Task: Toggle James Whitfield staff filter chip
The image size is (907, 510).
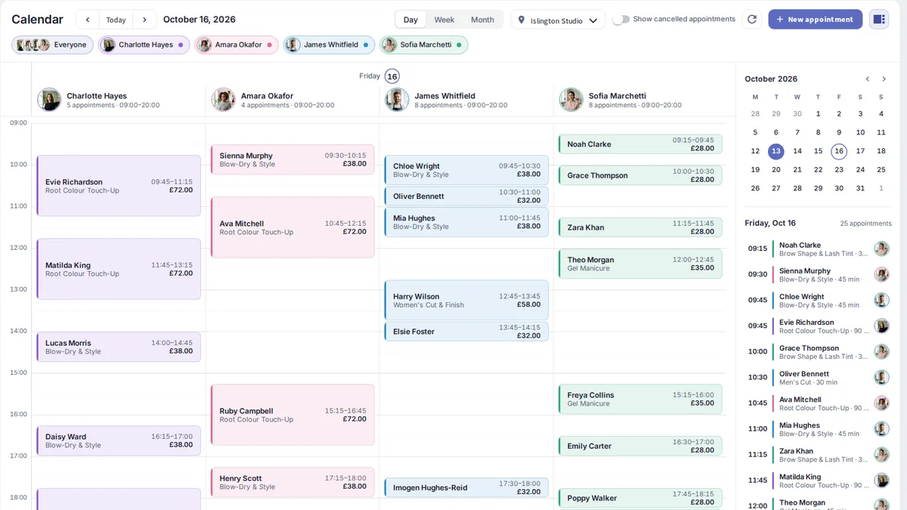Action: coord(329,45)
